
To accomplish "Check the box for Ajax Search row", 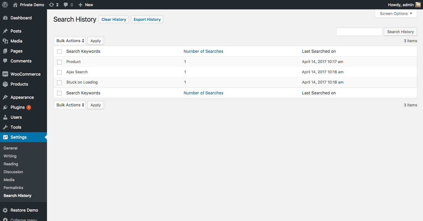I will tap(59, 72).
